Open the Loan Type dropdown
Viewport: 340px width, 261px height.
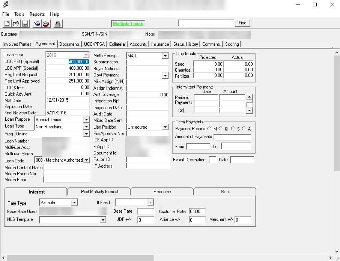point(86,126)
